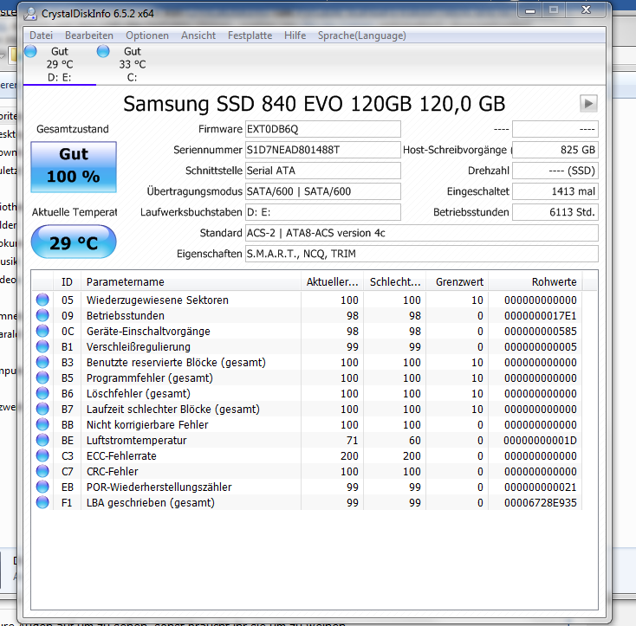Screen dimensions: 636x626
Task: Open the Optionen menu
Action: pos(146,35)
